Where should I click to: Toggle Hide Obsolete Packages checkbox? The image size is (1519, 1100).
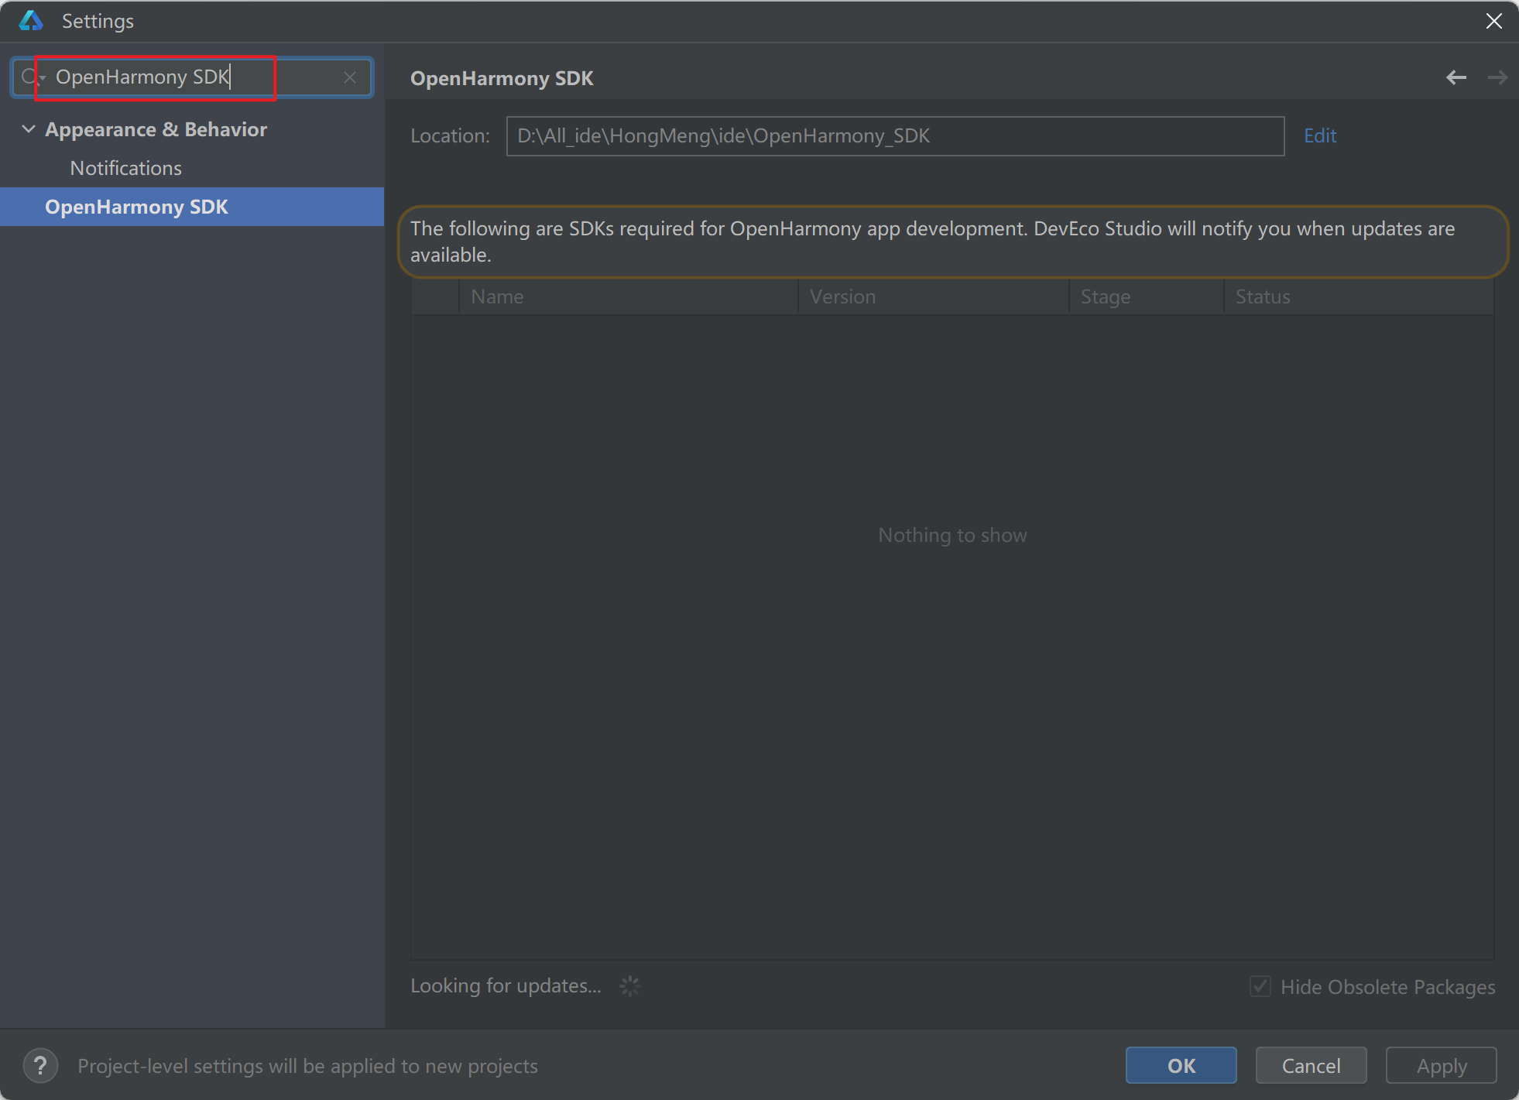coord(1260,986)
